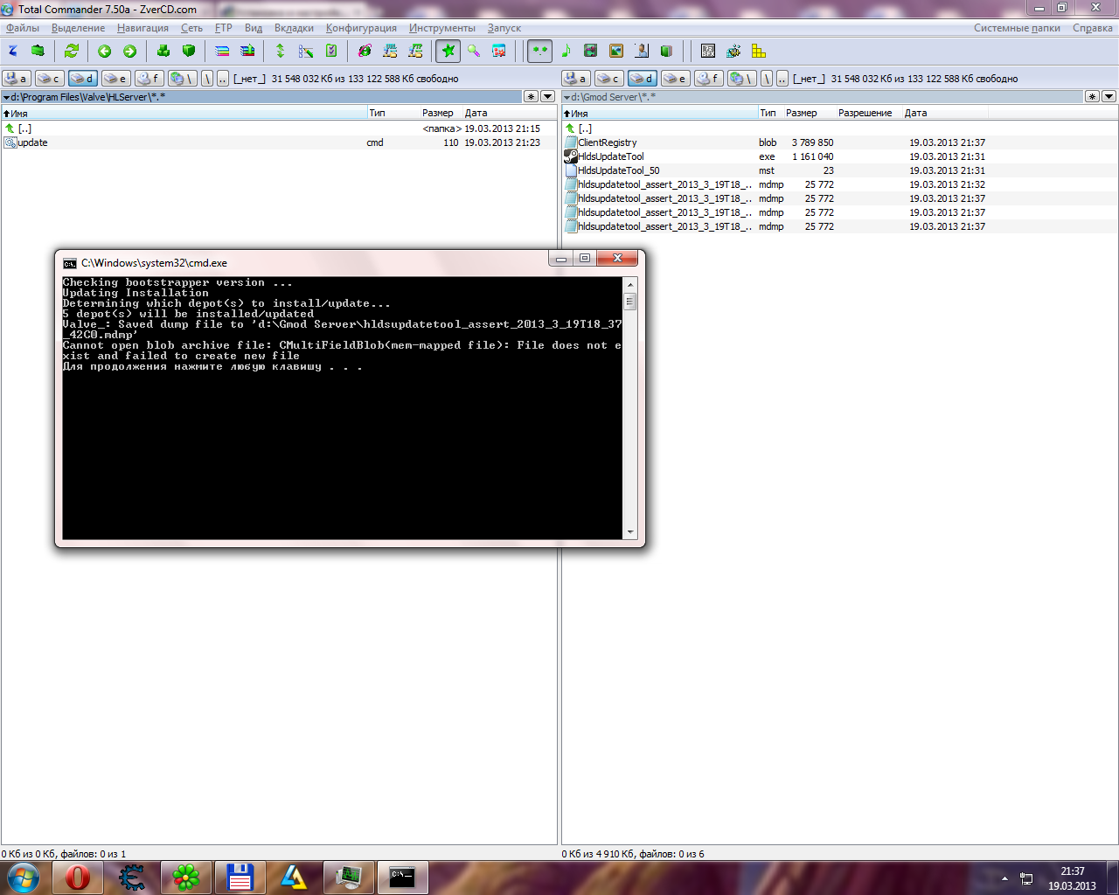Go to parent directory button in right panel
Screen dimensions: 1119x895
(782, 79)
